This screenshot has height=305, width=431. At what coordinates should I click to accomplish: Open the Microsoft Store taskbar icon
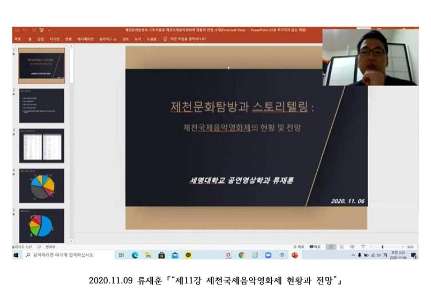coord(161,255)
